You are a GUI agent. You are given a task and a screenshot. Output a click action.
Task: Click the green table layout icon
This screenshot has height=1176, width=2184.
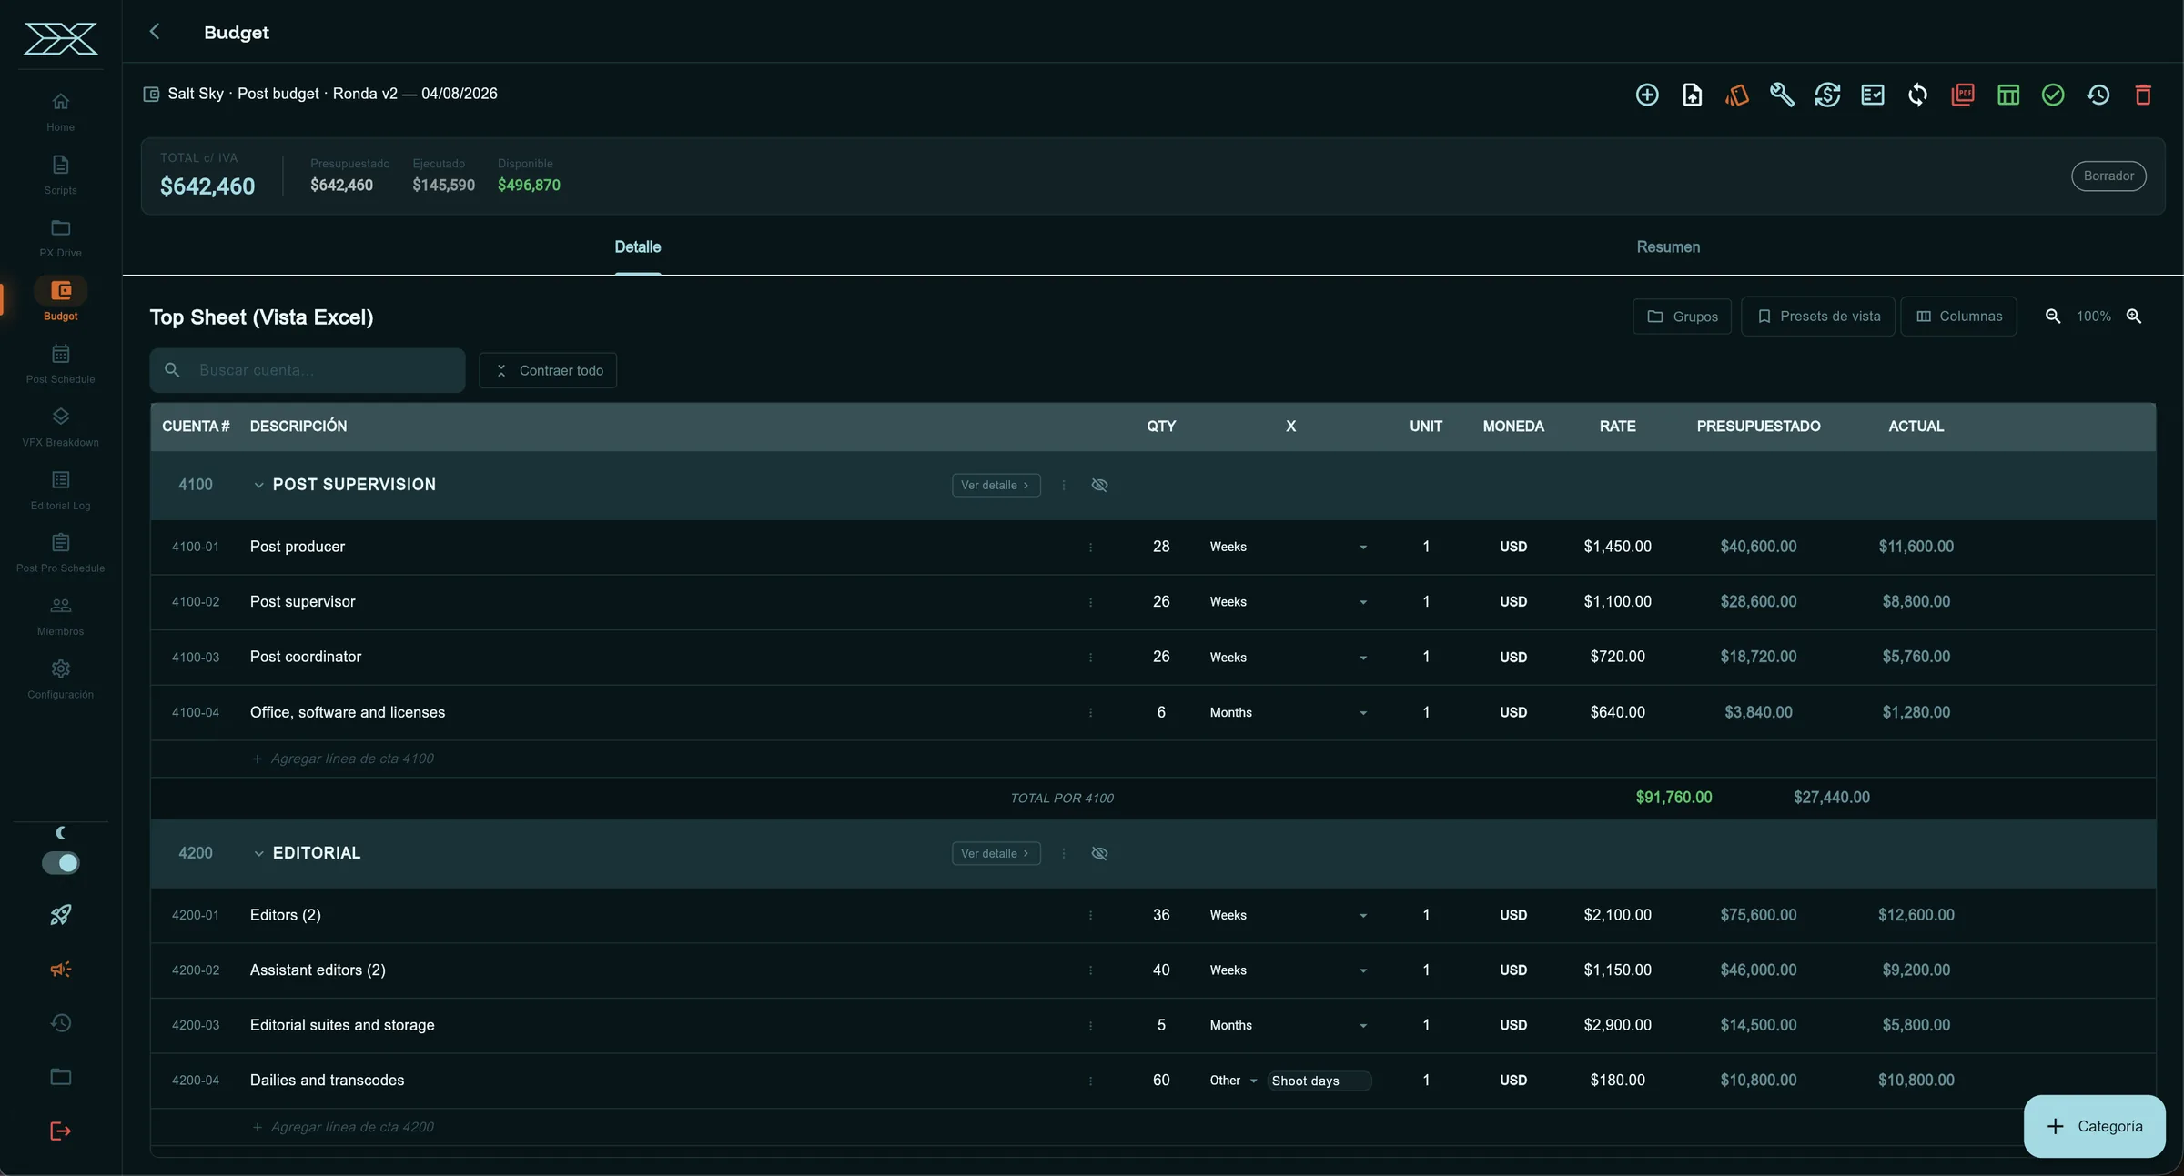click(x=2008, y=95)
